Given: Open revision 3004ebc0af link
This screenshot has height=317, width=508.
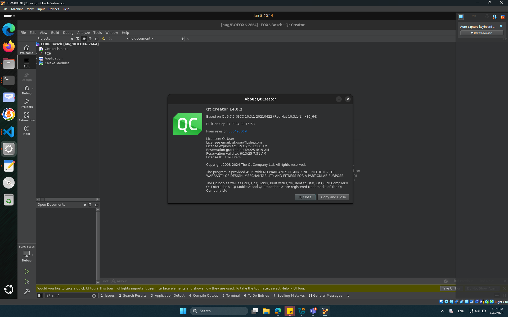Looking at the screenshot, I should click(x=238, y=131).
